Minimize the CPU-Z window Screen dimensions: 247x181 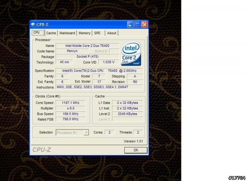pyautogui.click(x=130, y=25)
